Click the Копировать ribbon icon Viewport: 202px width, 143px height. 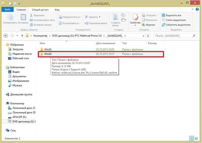[10, 19]
